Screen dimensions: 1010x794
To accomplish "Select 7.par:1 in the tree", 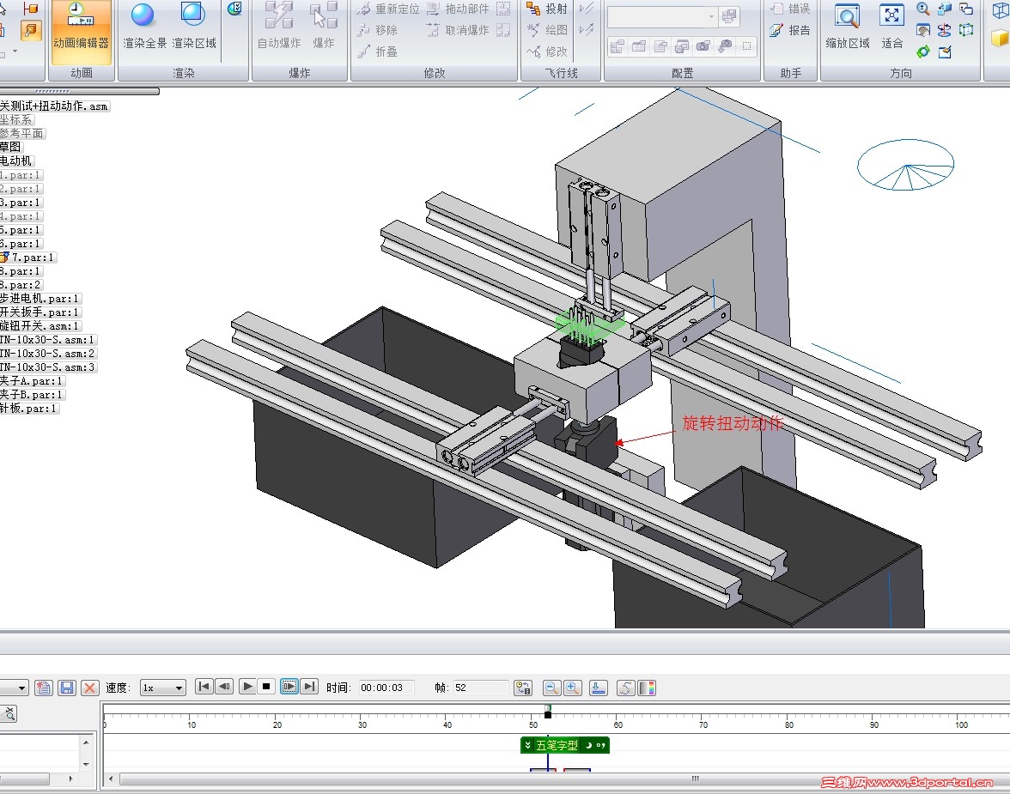I will [28, 258].
